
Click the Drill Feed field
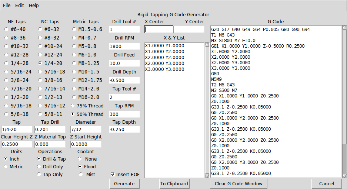pos(124,63)
